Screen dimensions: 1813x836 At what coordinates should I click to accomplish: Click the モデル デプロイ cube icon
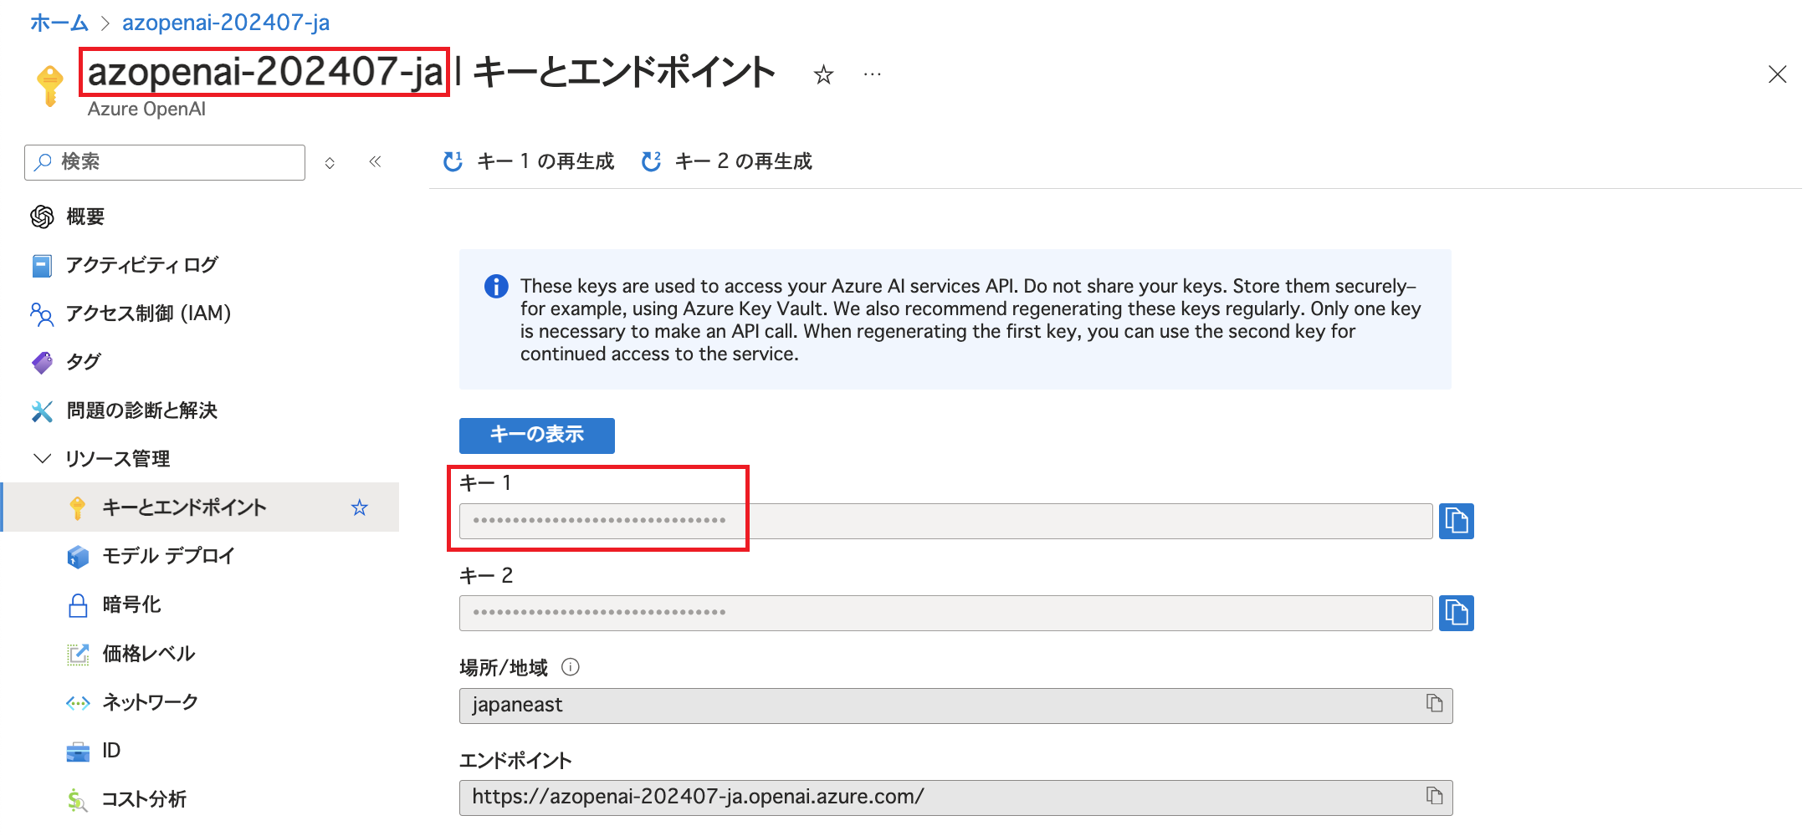point(78,556)
